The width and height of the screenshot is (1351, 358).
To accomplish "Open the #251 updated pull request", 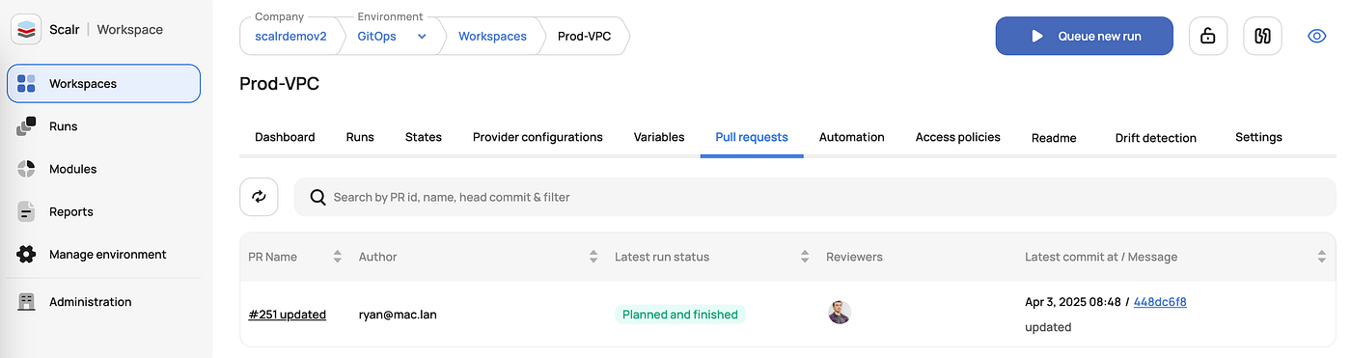I will (287, 315).
